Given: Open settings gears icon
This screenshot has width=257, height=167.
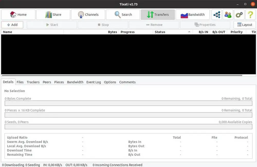Looking at the screenshot, I should click(239, 15).
